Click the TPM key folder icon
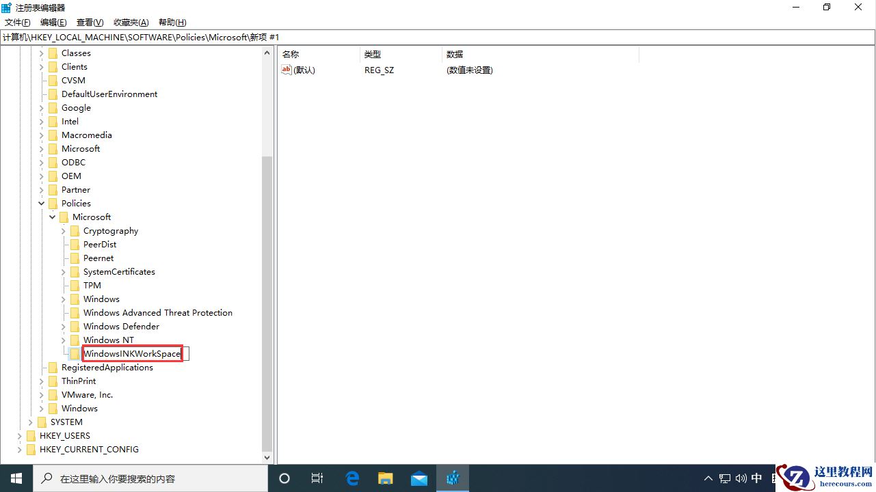 (x=75, y=285)
